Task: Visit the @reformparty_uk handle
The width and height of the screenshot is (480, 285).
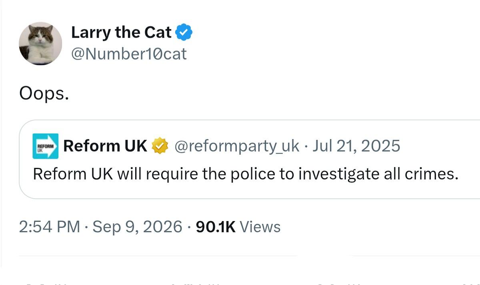Action: [x=237, y=147]
